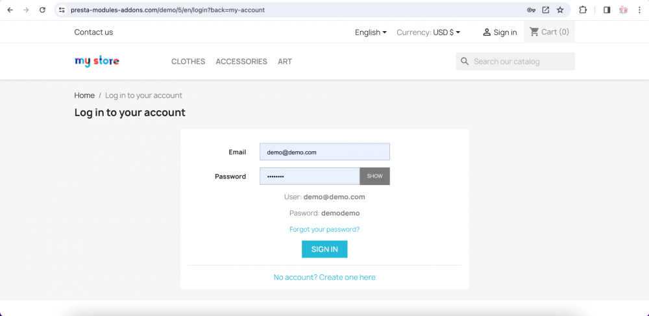Go to the ACCESSORIES menu category
649x316 pixels.
tap(241, 62)
